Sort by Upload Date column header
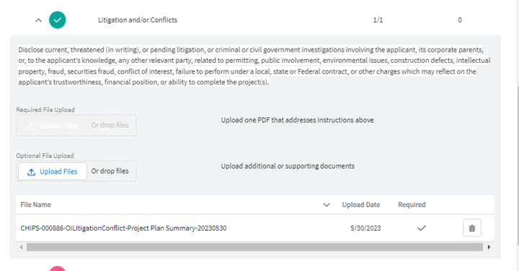 point(361,205)
